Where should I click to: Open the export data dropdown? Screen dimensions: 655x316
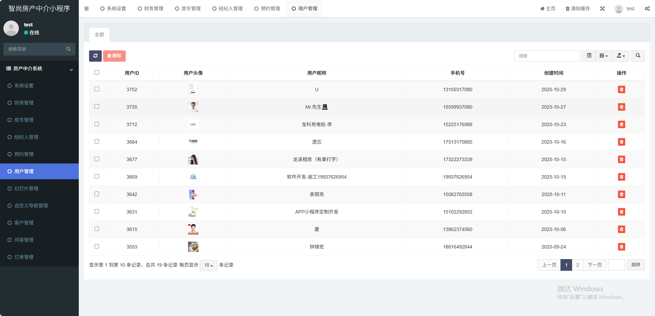621,56
